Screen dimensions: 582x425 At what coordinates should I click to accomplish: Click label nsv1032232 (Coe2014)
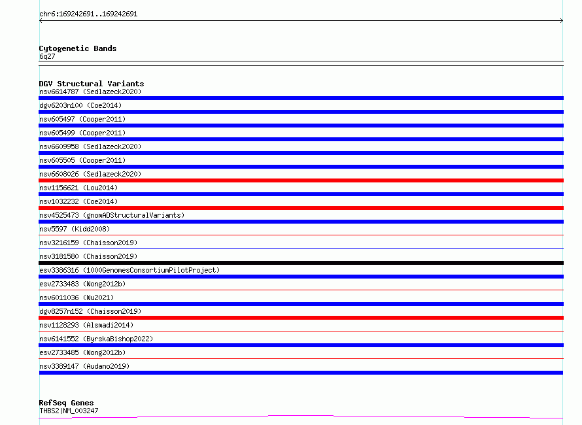(78, 201)
